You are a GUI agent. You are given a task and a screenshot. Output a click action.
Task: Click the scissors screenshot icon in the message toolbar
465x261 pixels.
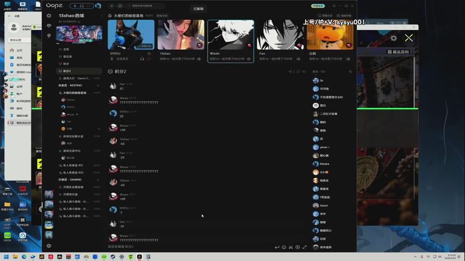tap(291, 247)
